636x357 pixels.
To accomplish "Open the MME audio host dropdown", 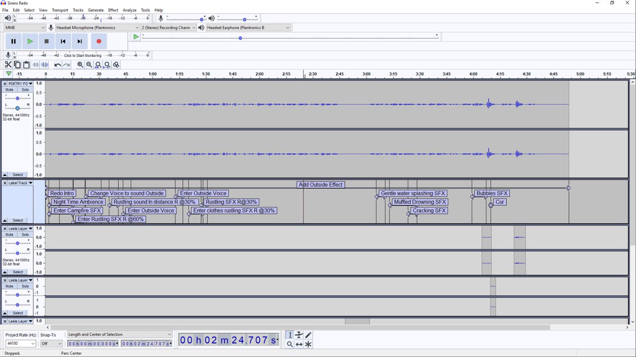I will click(x=25, y=27).
